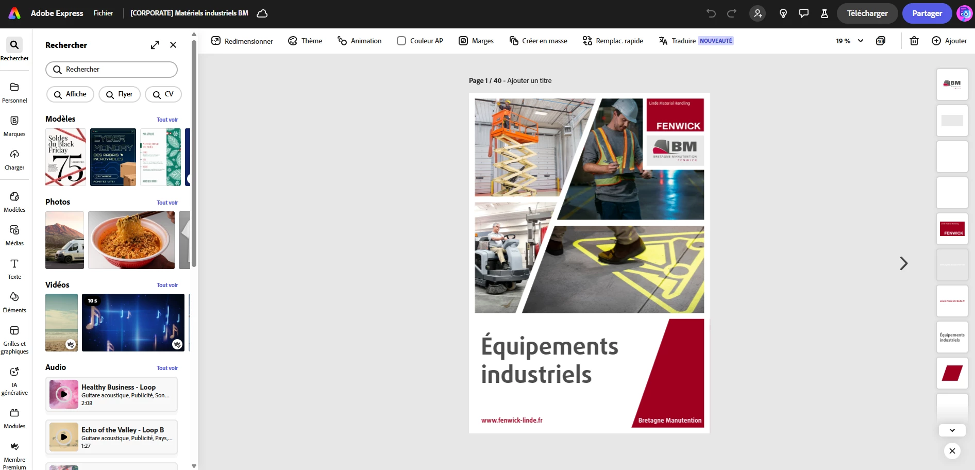Viewport: 975px width, 470px height.
Task: Open the 19 % zoom dropdown
Action: (849, 41)
